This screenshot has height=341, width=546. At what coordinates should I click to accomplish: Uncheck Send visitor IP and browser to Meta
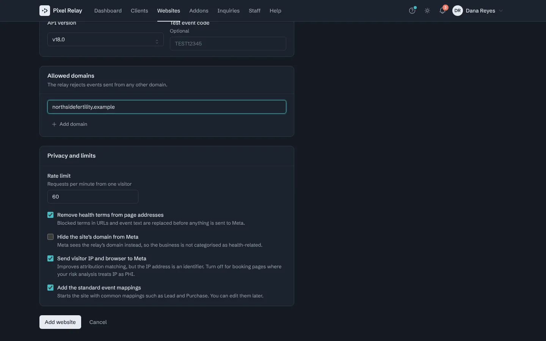[50, 258]
